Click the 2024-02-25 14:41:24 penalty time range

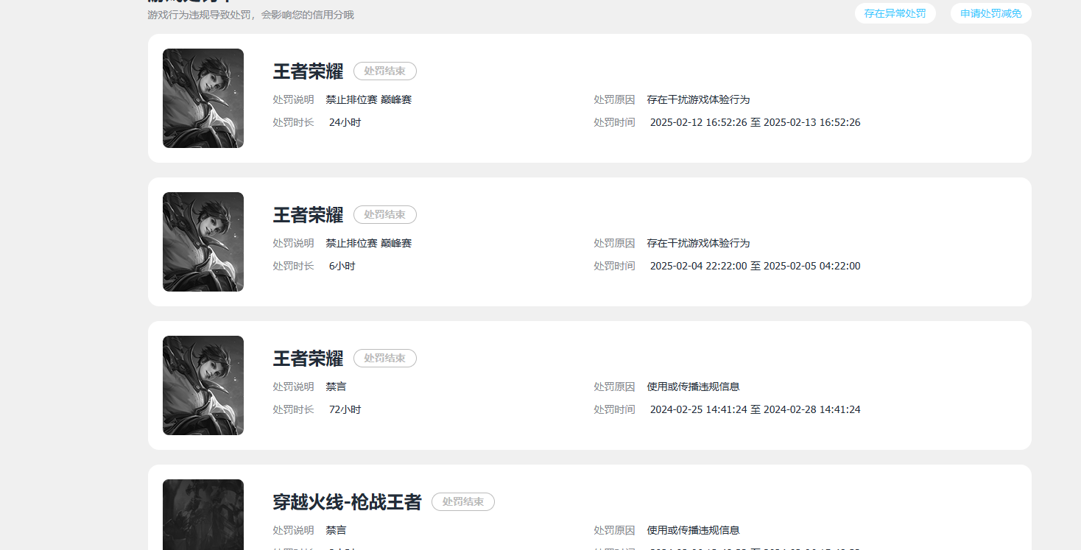coord(756,409)
